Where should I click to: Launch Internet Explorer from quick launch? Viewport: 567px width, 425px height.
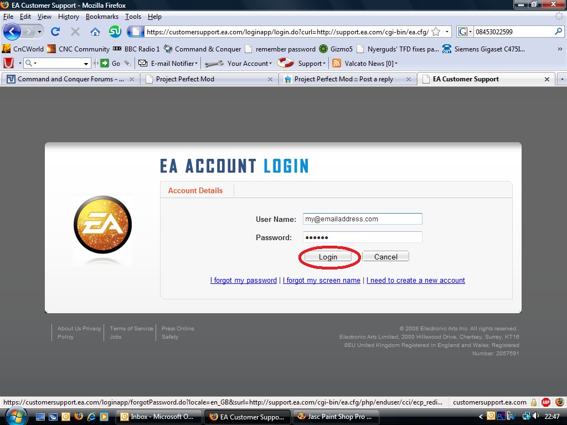coord(91,417)
